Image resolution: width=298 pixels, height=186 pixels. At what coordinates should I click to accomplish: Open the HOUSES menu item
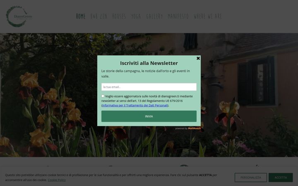pyautogui.click(x=119, y=16)
